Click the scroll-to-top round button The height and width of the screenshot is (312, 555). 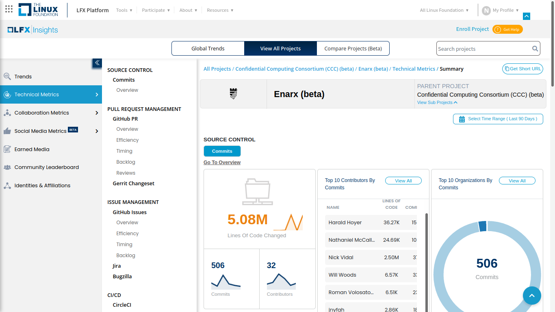coord(532,296)
